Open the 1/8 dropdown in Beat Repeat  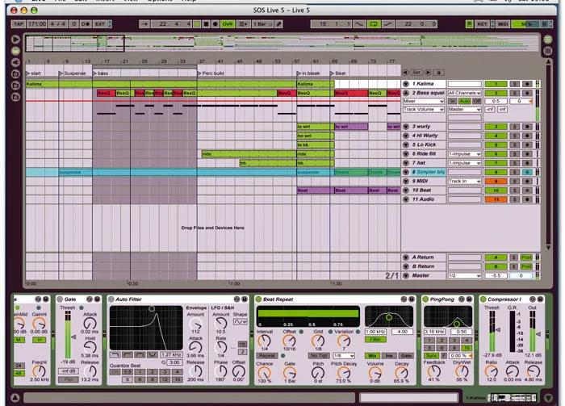pos(343,356)
